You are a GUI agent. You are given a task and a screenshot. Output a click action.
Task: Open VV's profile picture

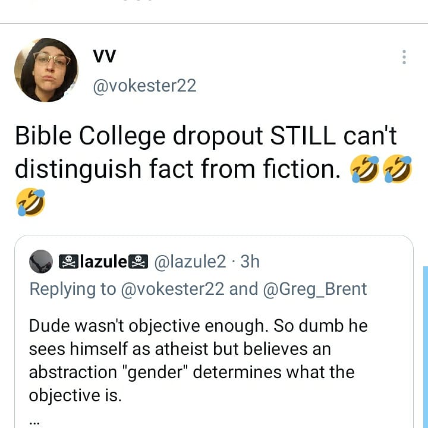click(46, 70)
